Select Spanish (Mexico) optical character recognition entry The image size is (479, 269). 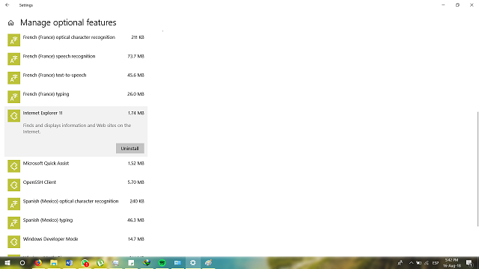click(76, 204)
